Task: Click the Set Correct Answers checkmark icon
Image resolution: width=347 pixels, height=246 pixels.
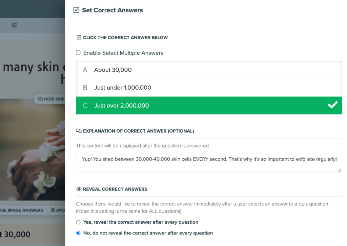Action: tap(76, 10)
